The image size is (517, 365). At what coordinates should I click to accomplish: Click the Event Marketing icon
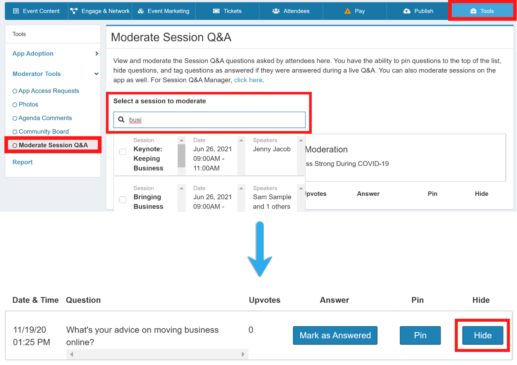(x=141, y=11)
